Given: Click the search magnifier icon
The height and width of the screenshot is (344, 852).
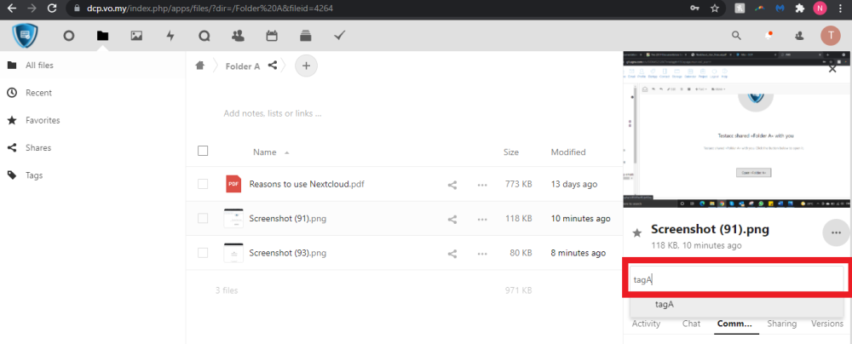Looking at the screenshot, I should [x=737, y=36].
